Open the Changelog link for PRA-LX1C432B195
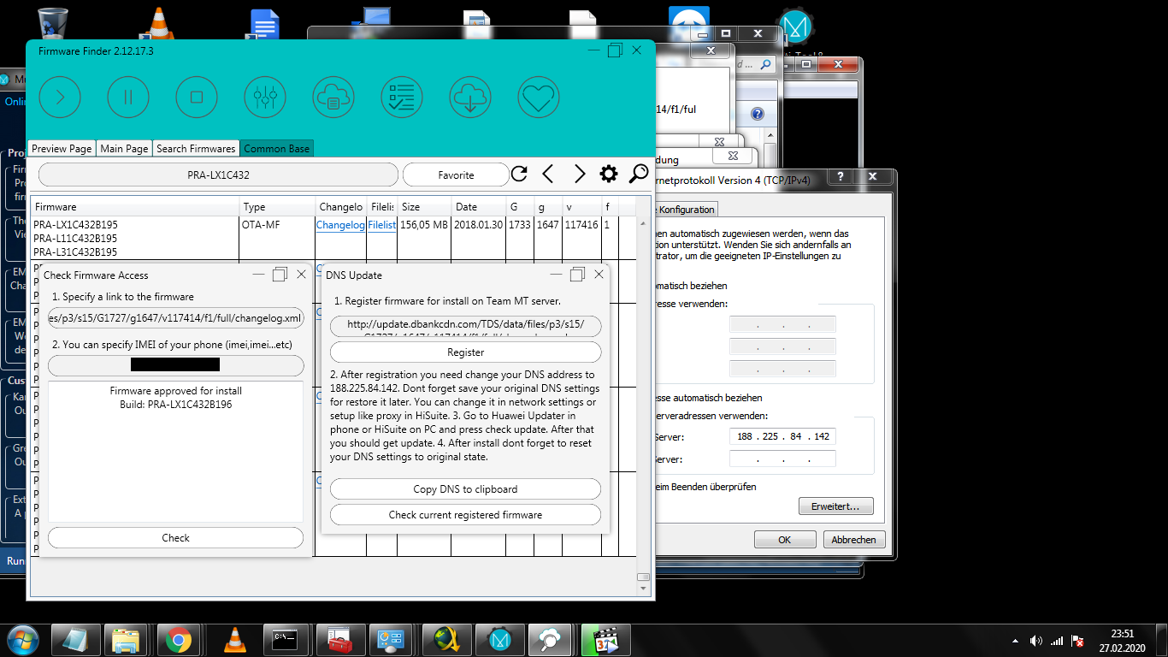1168x657 pixels. click(340, 225)
